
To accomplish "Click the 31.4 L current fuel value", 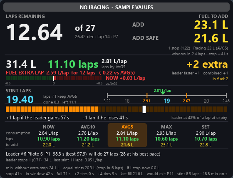I will tap(21, 64).
